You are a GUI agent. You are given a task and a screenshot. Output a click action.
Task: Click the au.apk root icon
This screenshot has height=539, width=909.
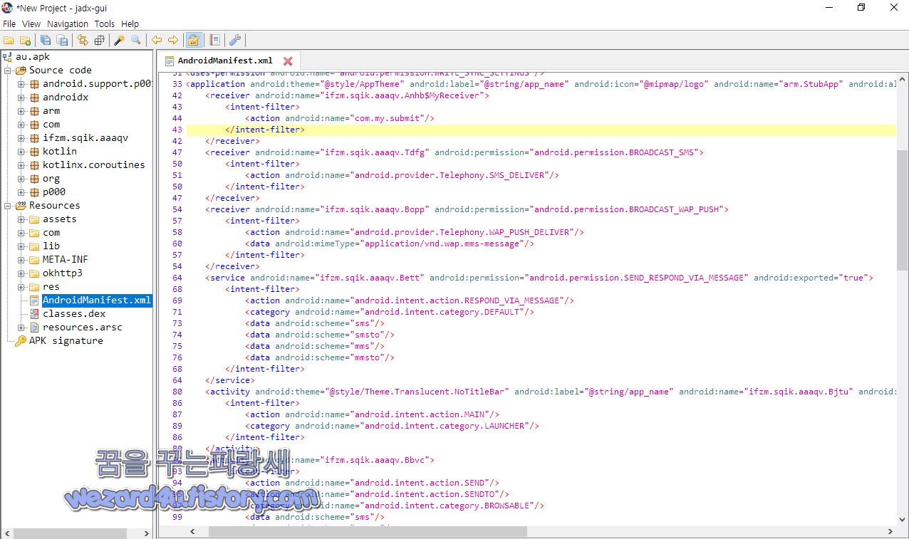[x=7, y=57]
